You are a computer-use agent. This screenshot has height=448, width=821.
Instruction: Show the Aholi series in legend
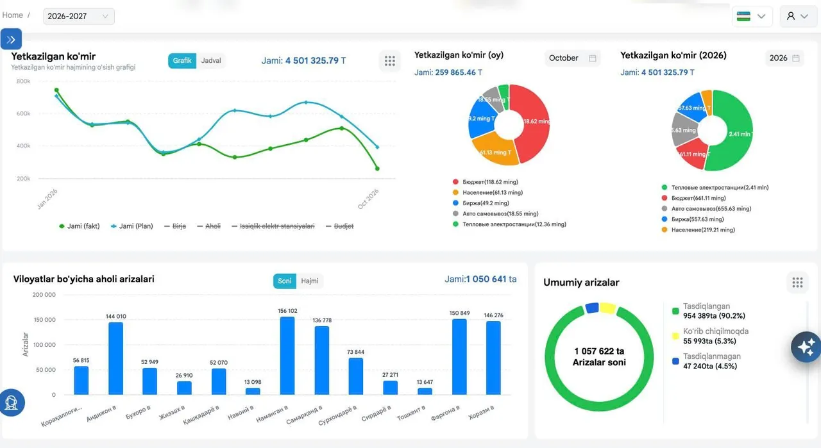208,226
